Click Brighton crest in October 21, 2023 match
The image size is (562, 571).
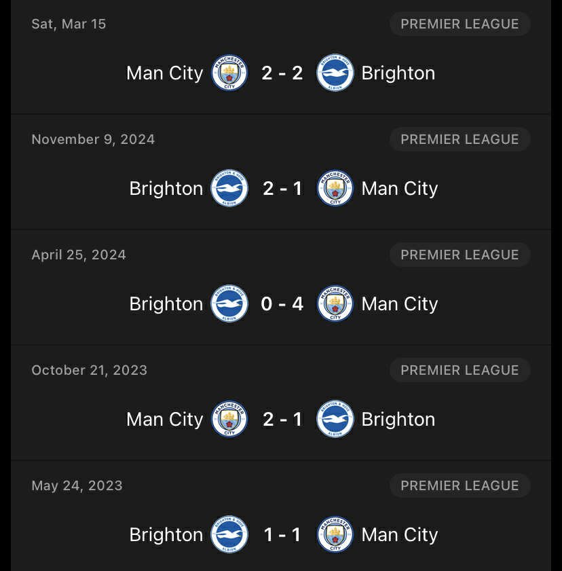coord(335,420)
